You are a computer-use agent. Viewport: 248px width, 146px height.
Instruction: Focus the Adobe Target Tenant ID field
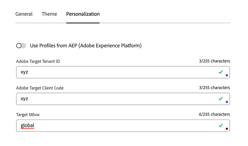[116, 72]
